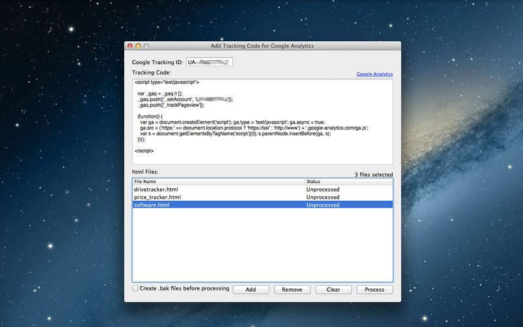Click the Process button
Screen dimensions: 523x327
click(375, 290)
